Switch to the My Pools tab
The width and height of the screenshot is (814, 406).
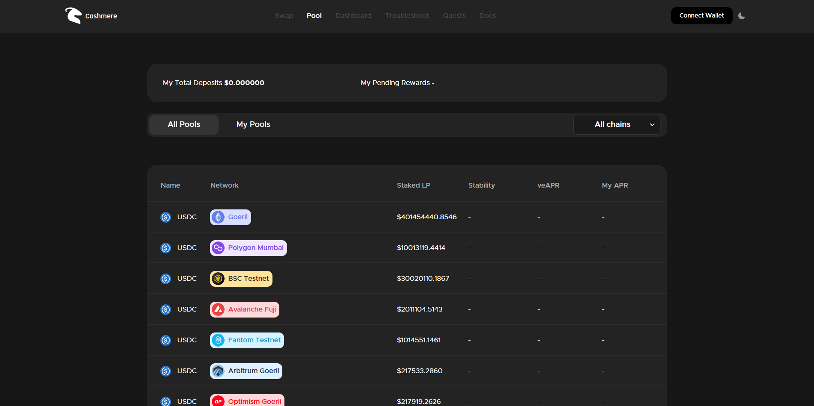[x=253, y=124]
